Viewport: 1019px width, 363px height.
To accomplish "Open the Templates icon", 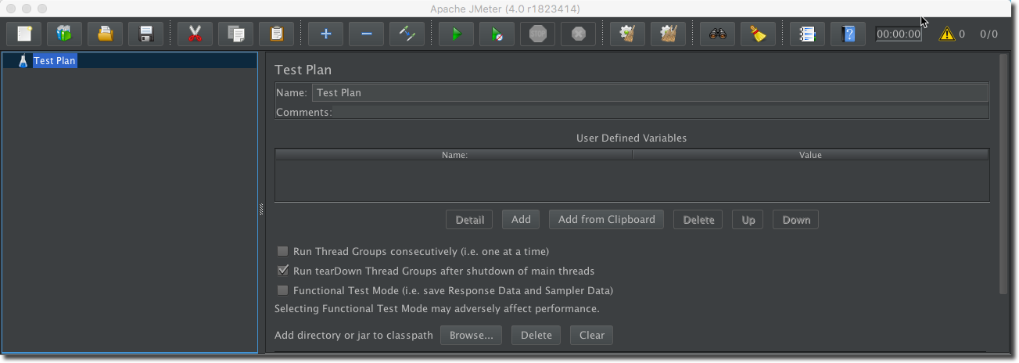I will coord(65,34).
